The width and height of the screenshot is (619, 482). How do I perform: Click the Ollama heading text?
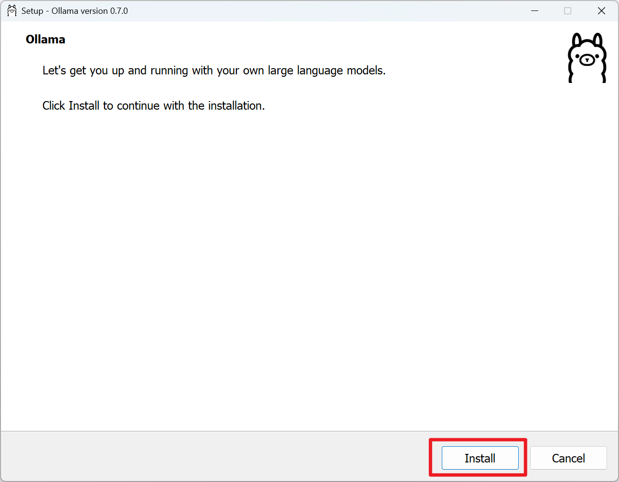(x=45, y=39)
